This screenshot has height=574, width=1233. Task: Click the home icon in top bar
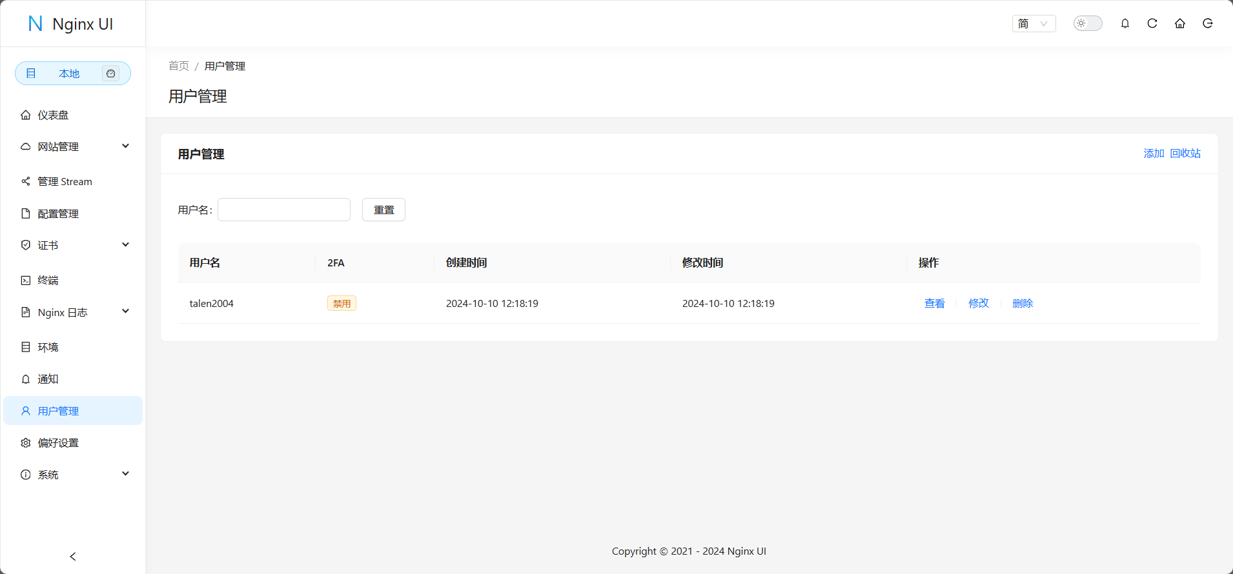point(1180,24)
